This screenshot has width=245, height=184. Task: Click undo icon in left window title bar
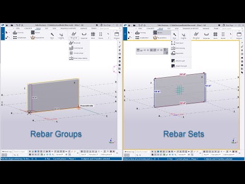[17, 25]
